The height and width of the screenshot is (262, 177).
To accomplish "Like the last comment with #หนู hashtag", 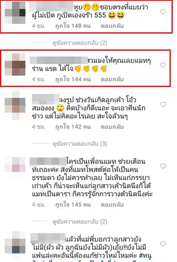I will [163, 244].
